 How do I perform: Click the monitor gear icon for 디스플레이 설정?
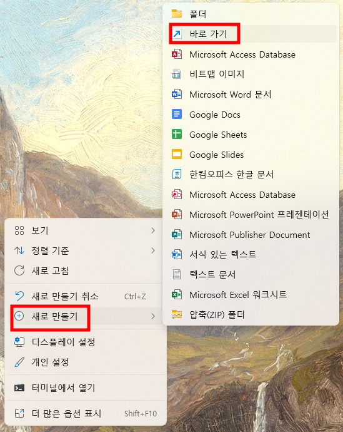pyautogui.click(x=19, y=342)
